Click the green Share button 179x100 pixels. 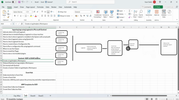(157, 7)
